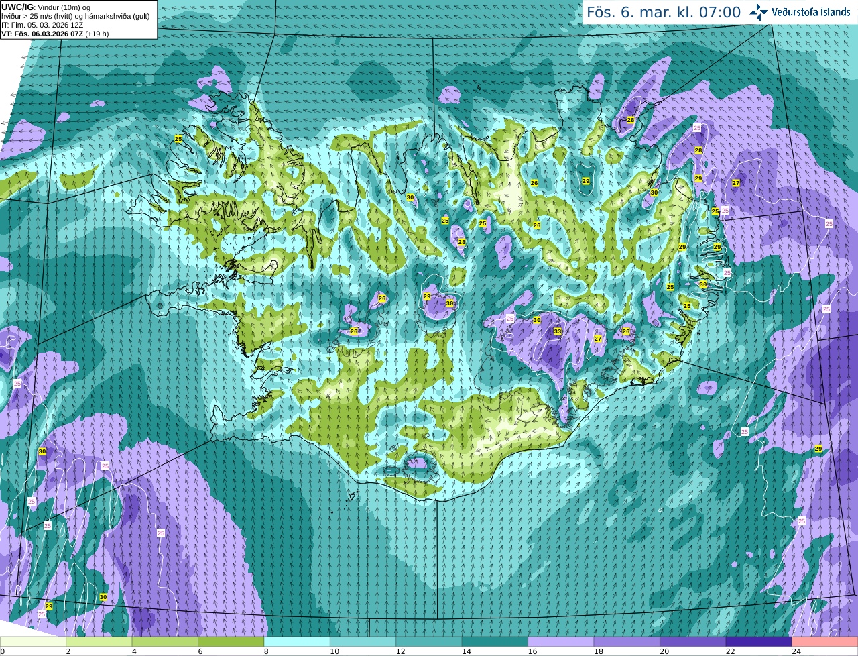The image size is (858, 656).
Task: Click the olive green 6–8 m/s legend swatch
Action: tap(231, 641)
